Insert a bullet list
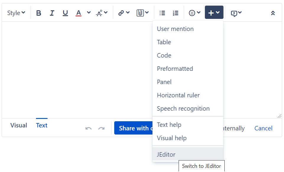284x172 pixels. 162,13
